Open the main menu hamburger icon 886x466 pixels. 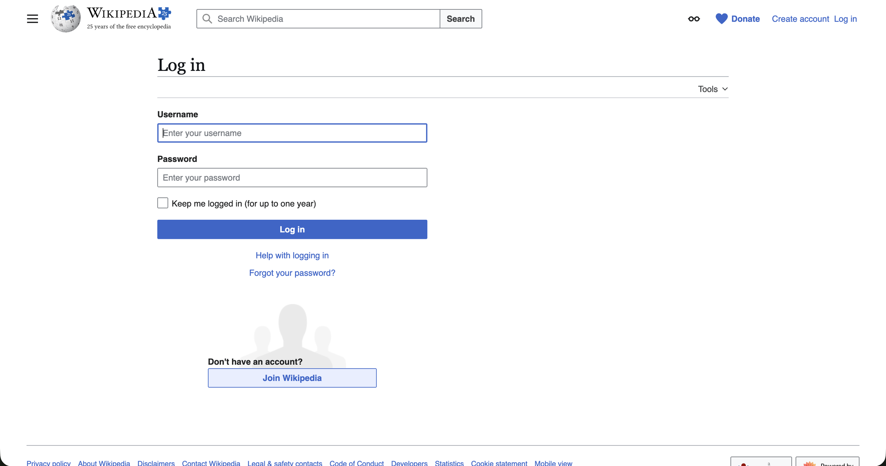pyautogui.click(x=32, y=19)
